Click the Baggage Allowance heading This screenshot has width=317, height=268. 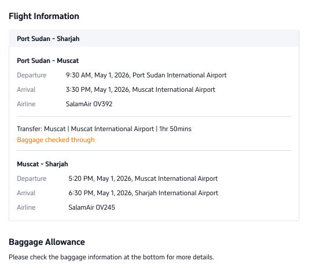pos(47,242)
